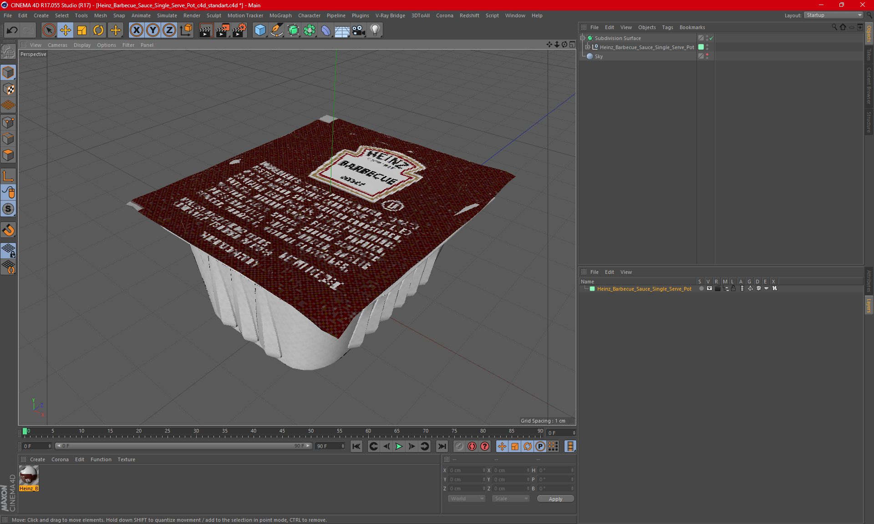Open the World coordinate dropdown
The height and width of the screenshot is (524, 874).
point(467,499)
